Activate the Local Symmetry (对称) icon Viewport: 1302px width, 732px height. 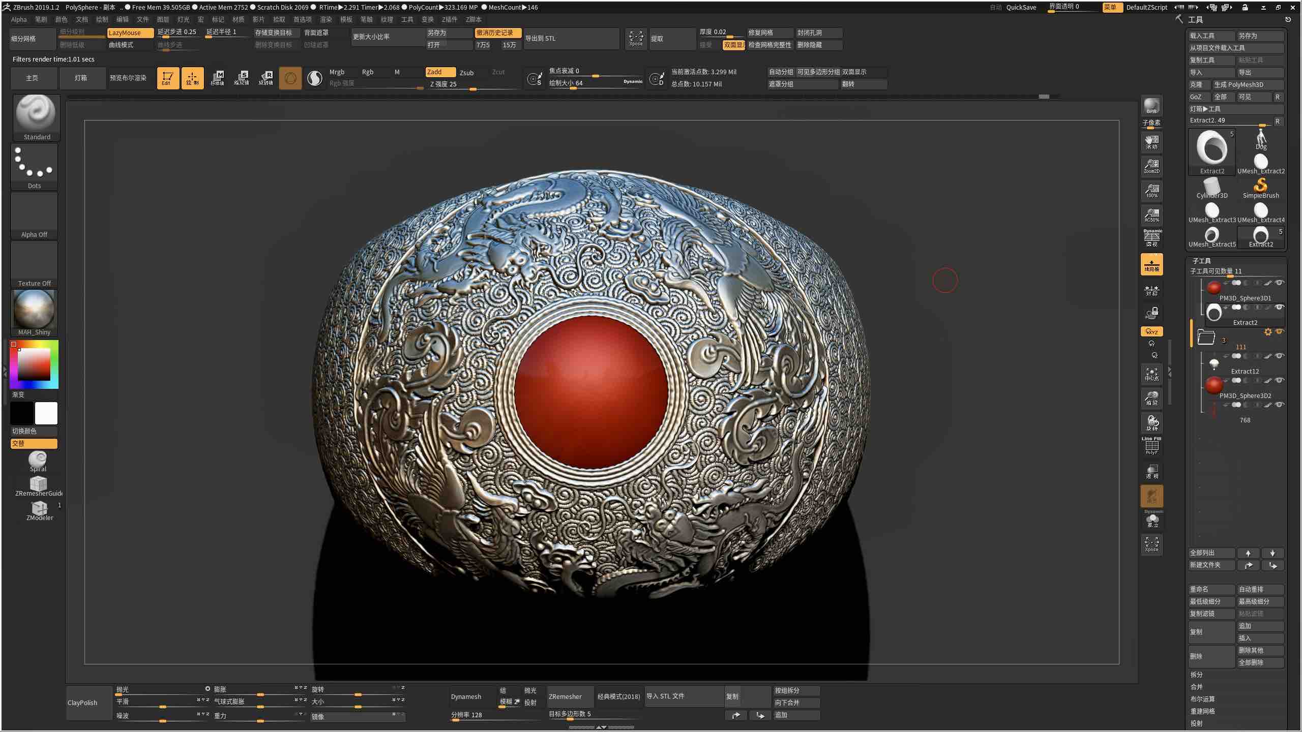pyautogui.click(x=1151, y=291)
